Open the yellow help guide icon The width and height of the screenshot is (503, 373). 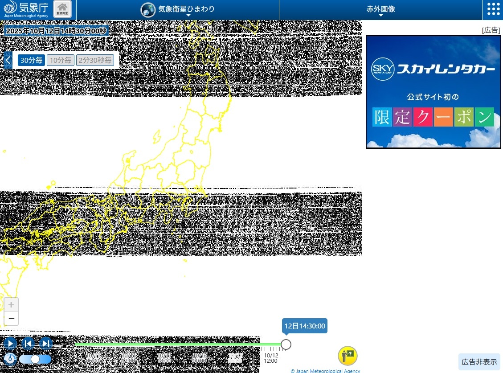[348, 356]
